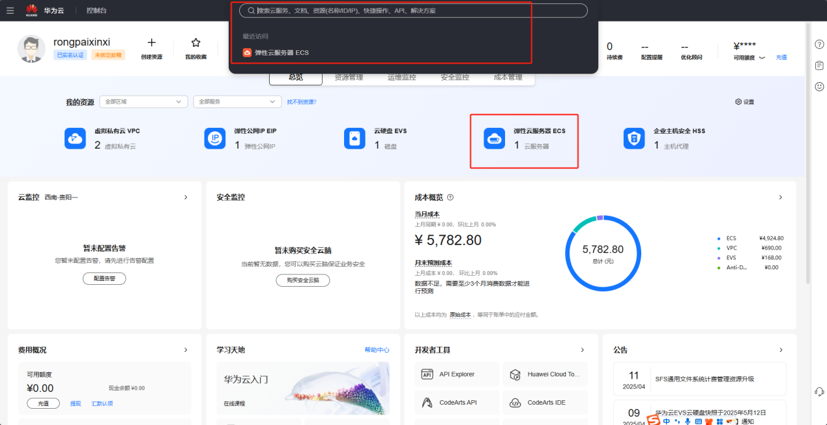Click the Huawei logo in header
Screen dimensions: 827x425
[31, 10]
